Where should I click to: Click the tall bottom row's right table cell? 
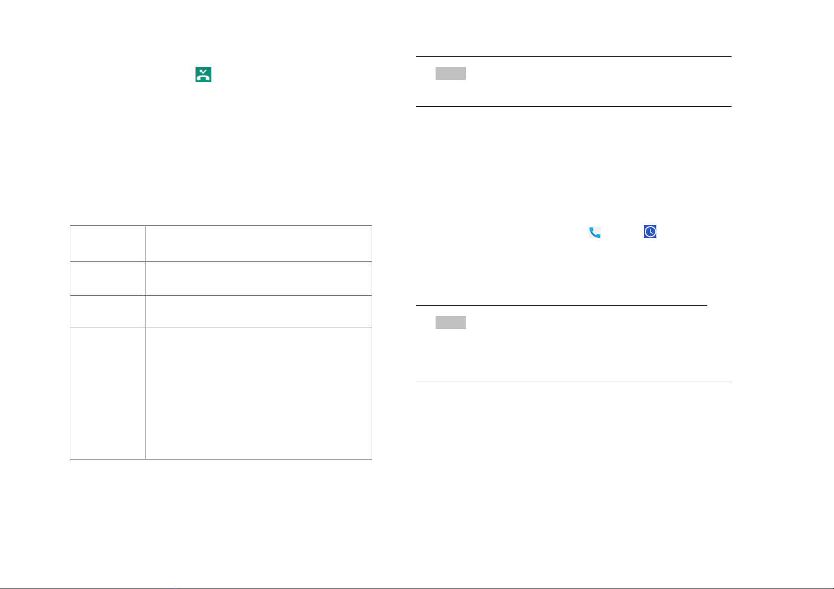pos(259,393)
